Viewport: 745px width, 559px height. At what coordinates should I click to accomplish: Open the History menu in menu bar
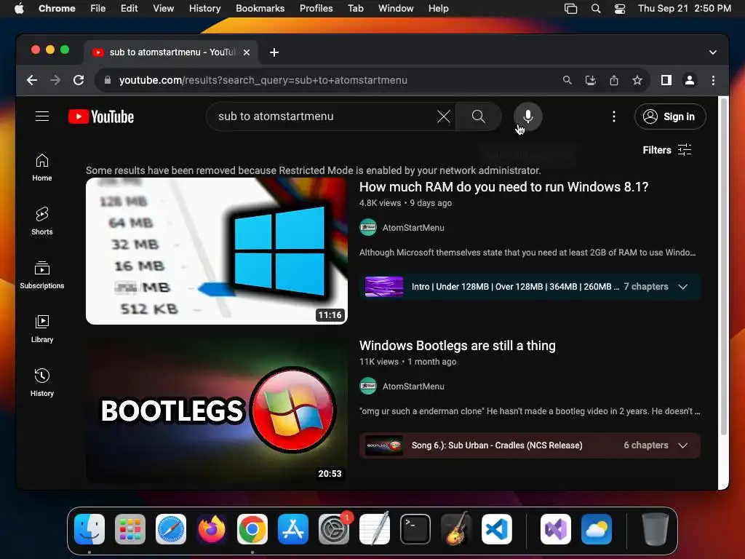(204, 9)
